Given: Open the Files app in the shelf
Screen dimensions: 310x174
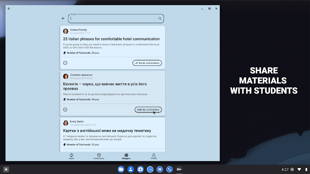Looking at the screenshot, I should [x=121, y=169].
